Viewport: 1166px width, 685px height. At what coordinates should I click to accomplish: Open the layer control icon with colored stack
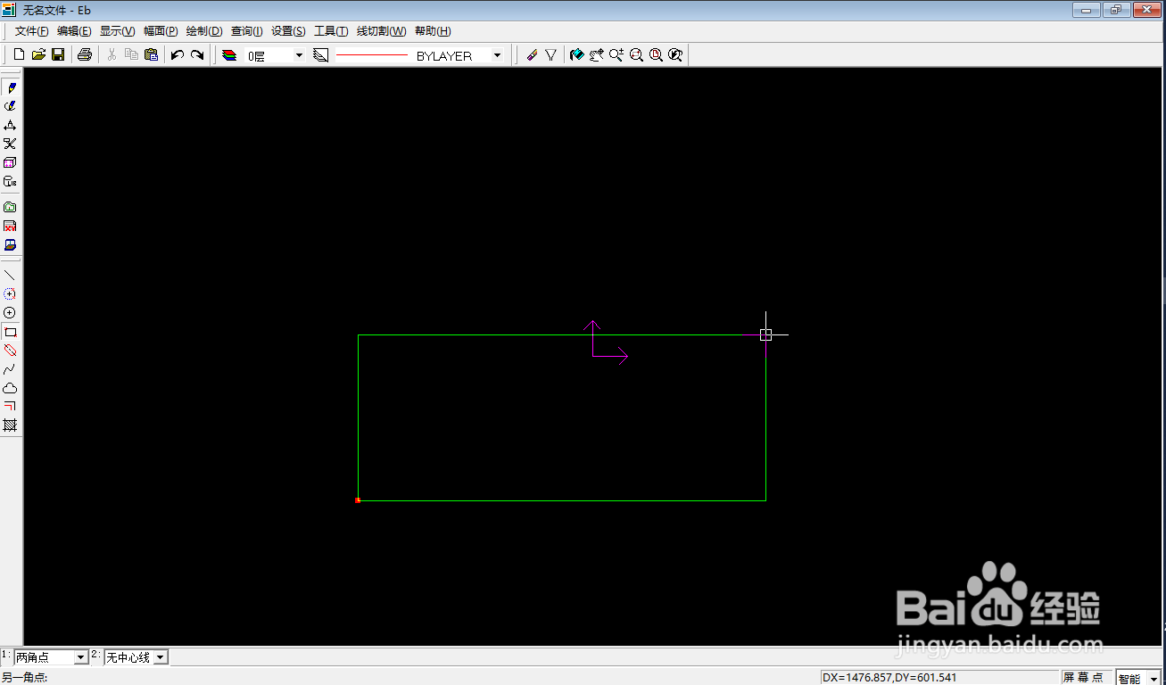230,55
